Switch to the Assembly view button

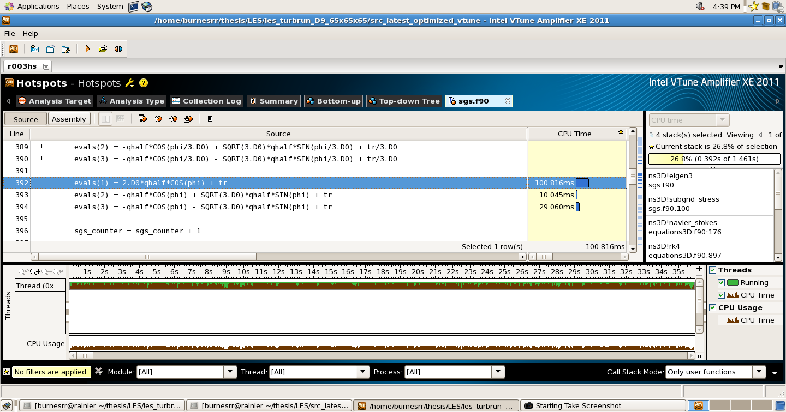pyautogui.click(x=69, y=119)
